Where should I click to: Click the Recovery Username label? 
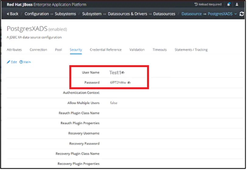coord(84,133)
